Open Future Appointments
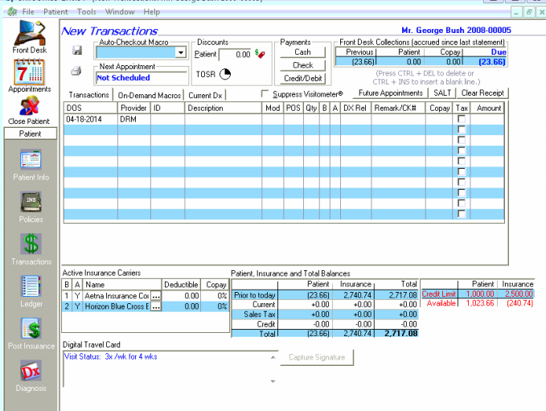 tap(390, 93)
